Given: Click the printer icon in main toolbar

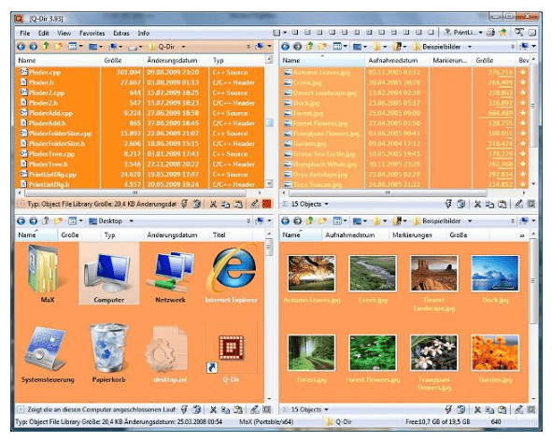Looking at the screenshot, I should (x=490, y=33).
